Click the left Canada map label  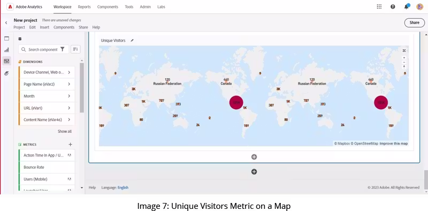[x=226, y=84]
